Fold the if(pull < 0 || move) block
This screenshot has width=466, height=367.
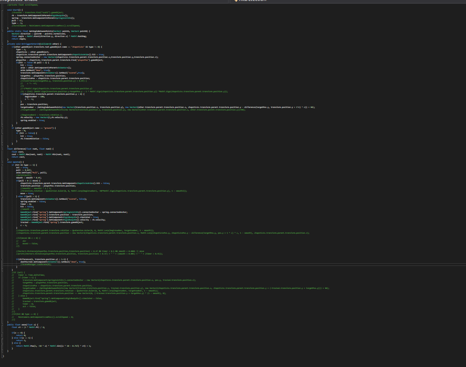(x=3, y=181)
